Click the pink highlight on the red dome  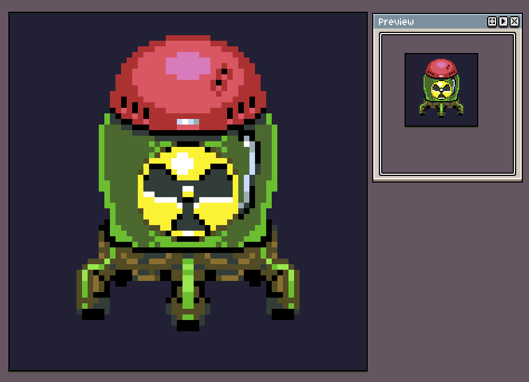click(x=188, y=66)
